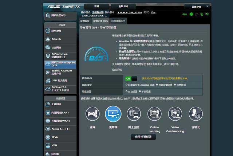Select the Bandwidth Limiter radio option
Screen dimensions: 233x156
175,85
